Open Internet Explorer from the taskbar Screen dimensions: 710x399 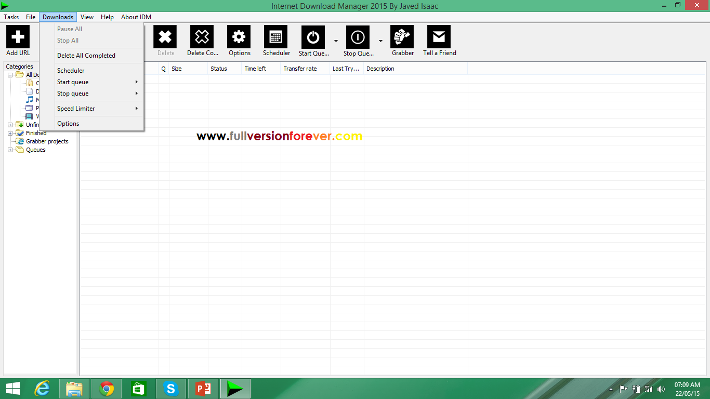point(42,389)
